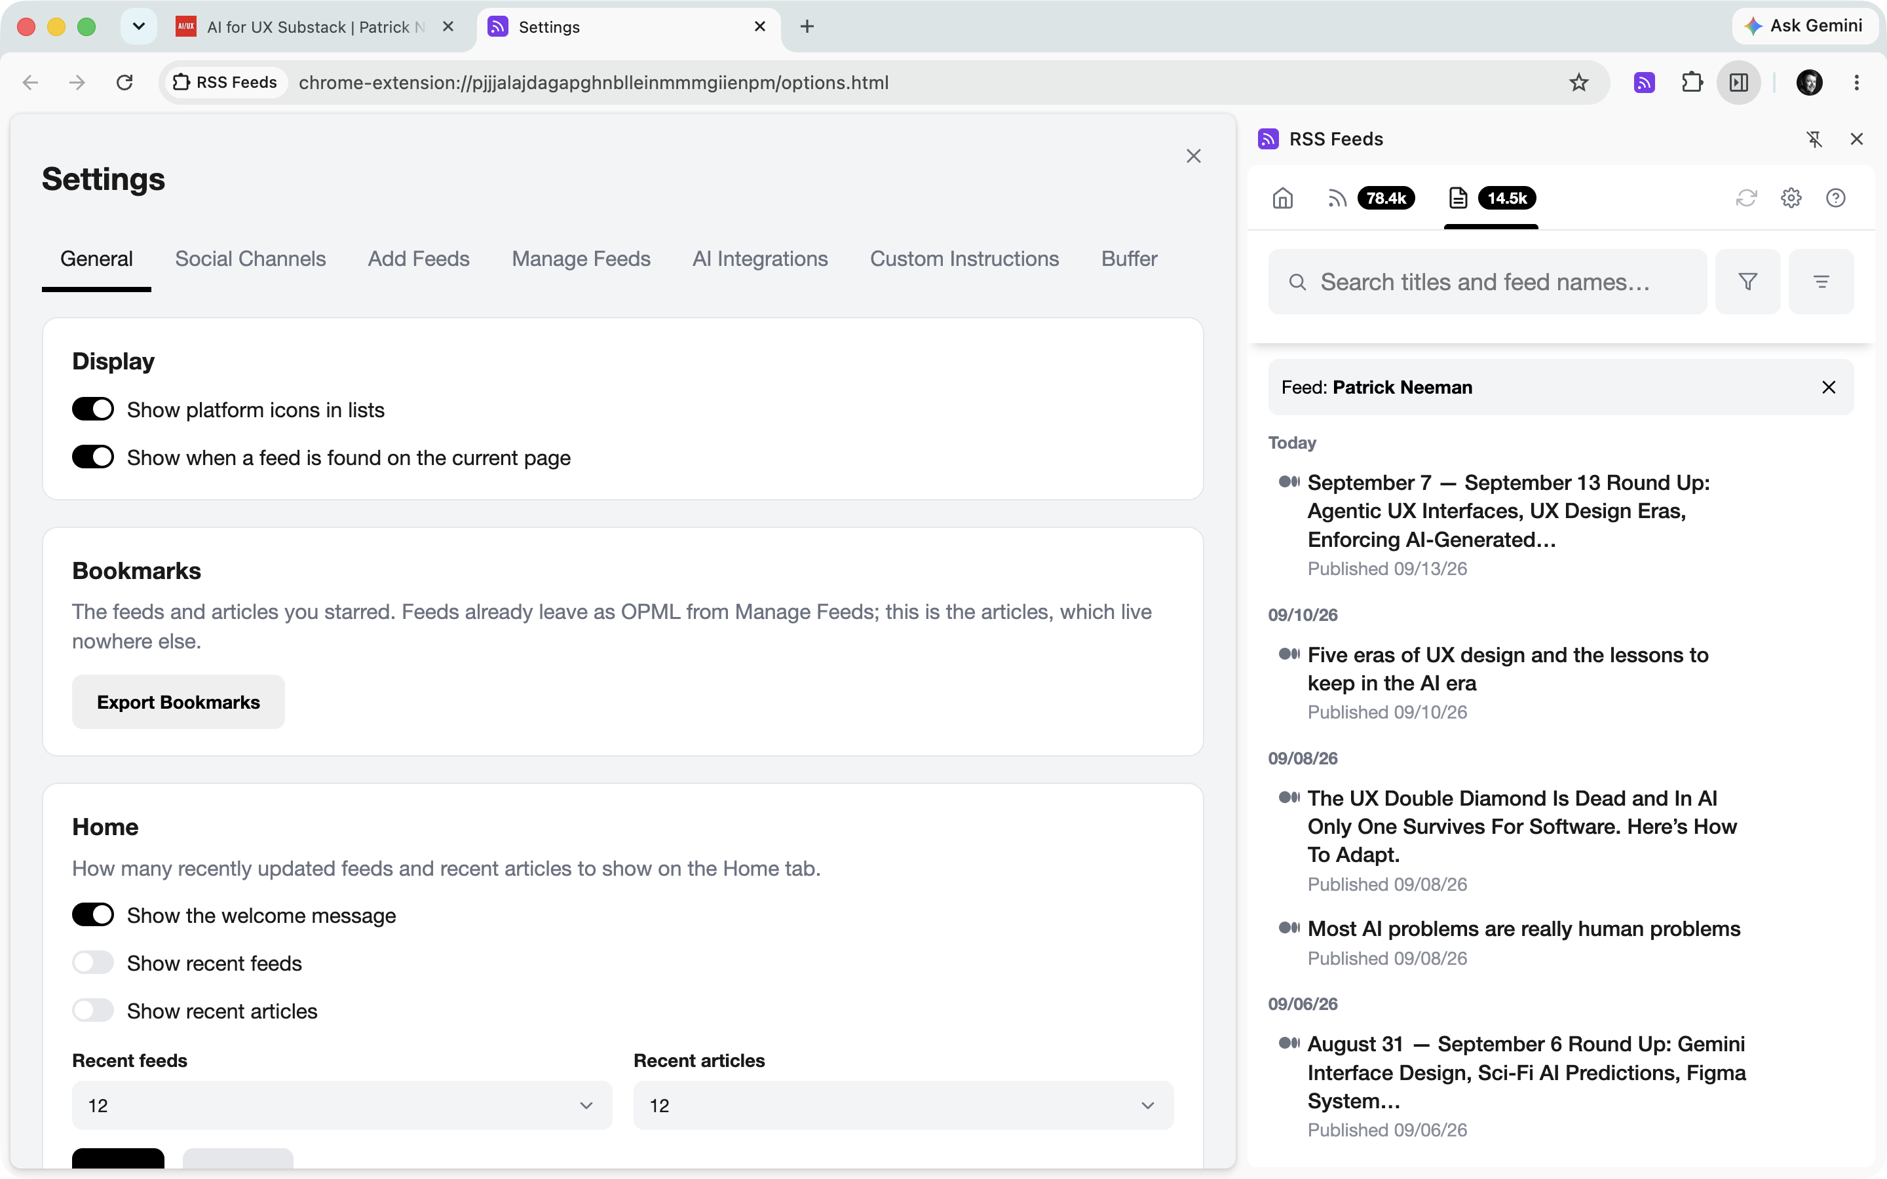The image size is (1887, 1179).
Task: Open the filter funnel beside search field
Action: tap(1748, 282)
